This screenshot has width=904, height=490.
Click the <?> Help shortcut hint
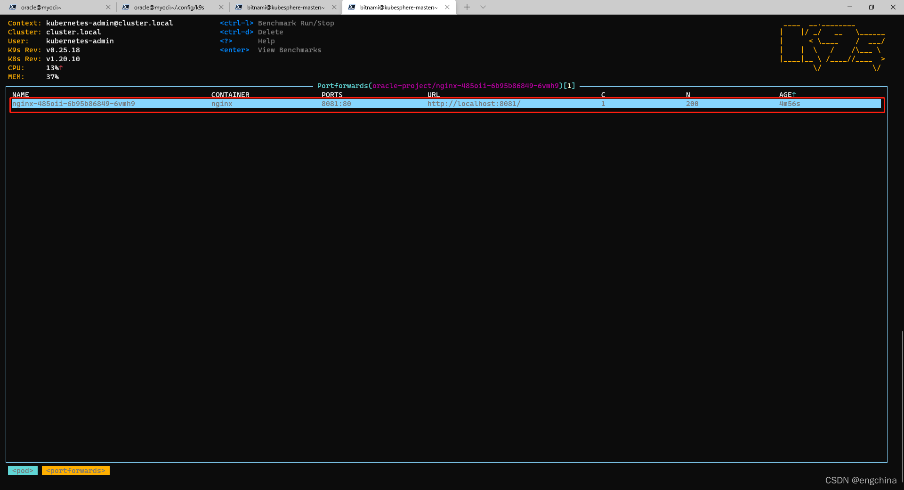247,41
